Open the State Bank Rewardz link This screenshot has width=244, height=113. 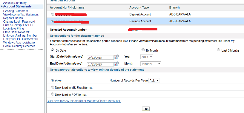pyautogui.click(x=16, y=32)
